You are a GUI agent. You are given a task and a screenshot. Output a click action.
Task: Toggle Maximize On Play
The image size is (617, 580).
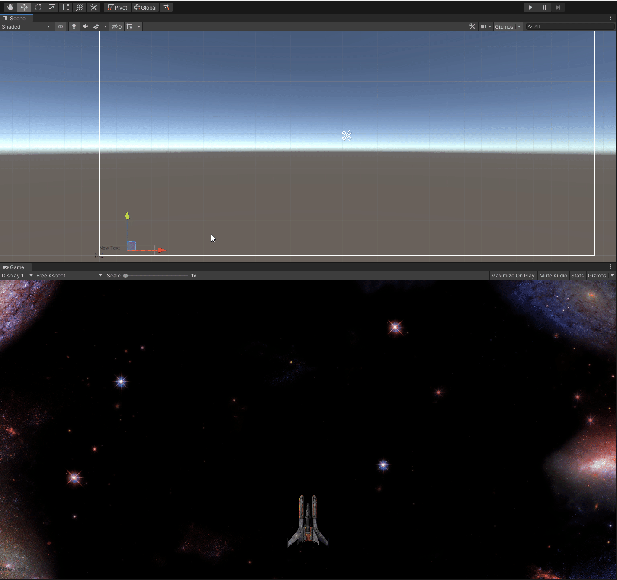(x=513, y=275)
